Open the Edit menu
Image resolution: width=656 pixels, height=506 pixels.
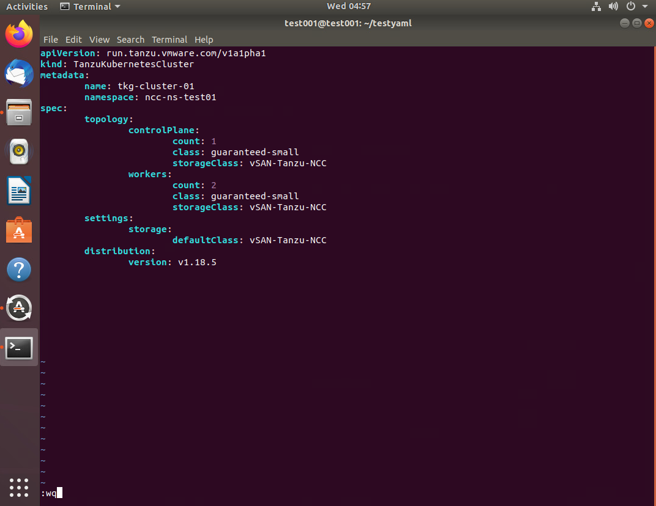pos(73,40)
